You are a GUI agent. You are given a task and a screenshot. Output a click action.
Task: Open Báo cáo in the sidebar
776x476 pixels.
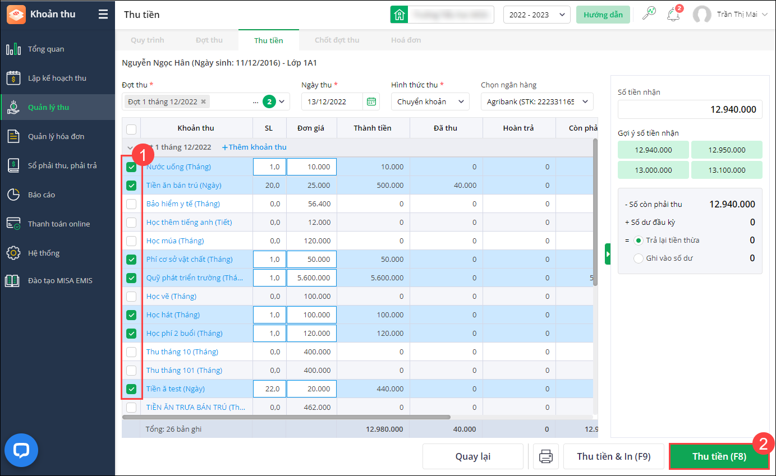42,195
